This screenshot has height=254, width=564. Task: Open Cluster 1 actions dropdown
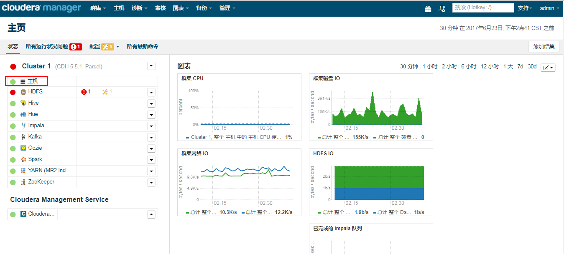pos(151,66)
